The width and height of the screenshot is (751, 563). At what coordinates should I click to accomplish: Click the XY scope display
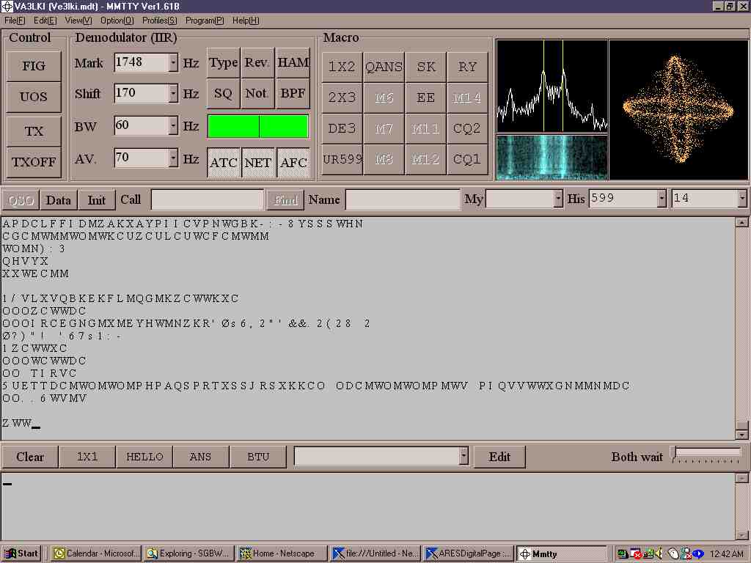point(678,110)
